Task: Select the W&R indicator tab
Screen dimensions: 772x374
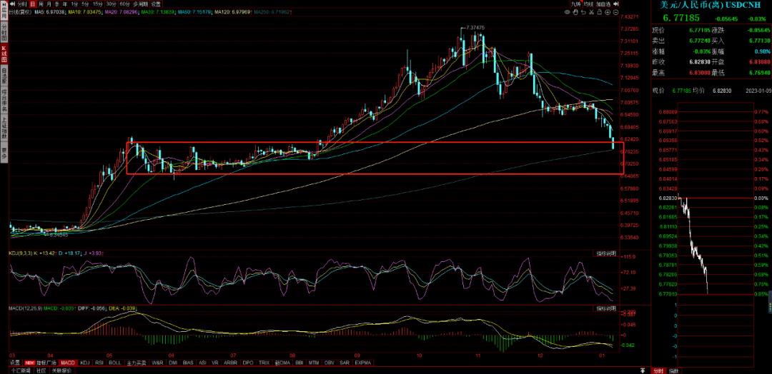Action: pos(157,363)
